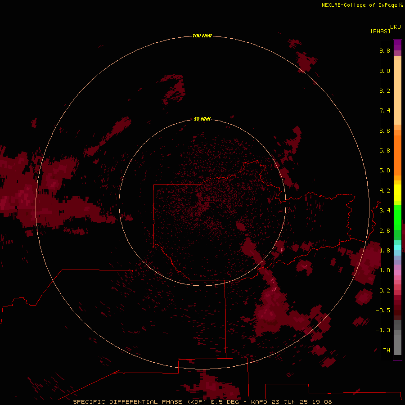Click the 23 JUN 25 19:08 timestamp
405x405 pixels.
[301, 402]
